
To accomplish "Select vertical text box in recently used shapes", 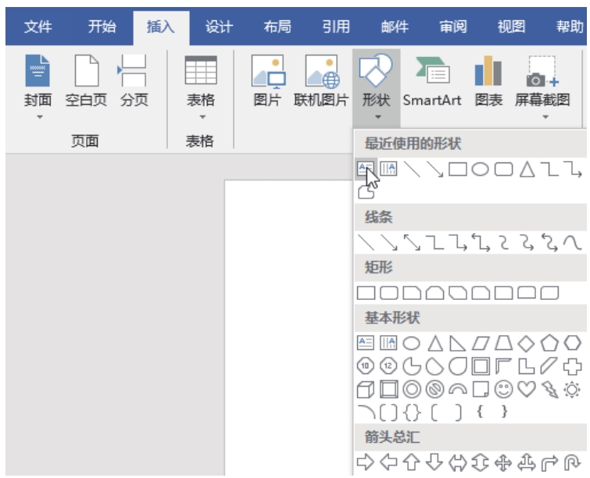I will (388, 169).
